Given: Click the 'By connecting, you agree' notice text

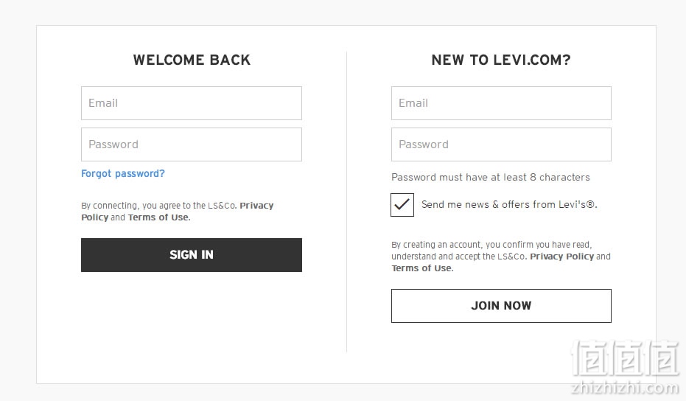Looking at the screenshot, I should click(x=177, y=212).
